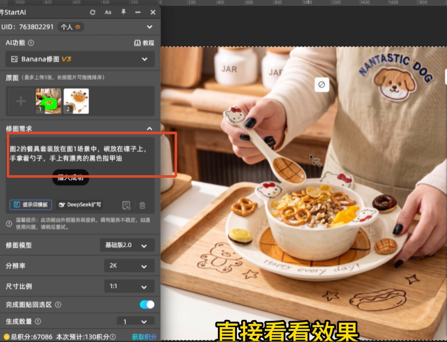
Task: Click the 获取积分 link
Action: click(x=144, y=337)
